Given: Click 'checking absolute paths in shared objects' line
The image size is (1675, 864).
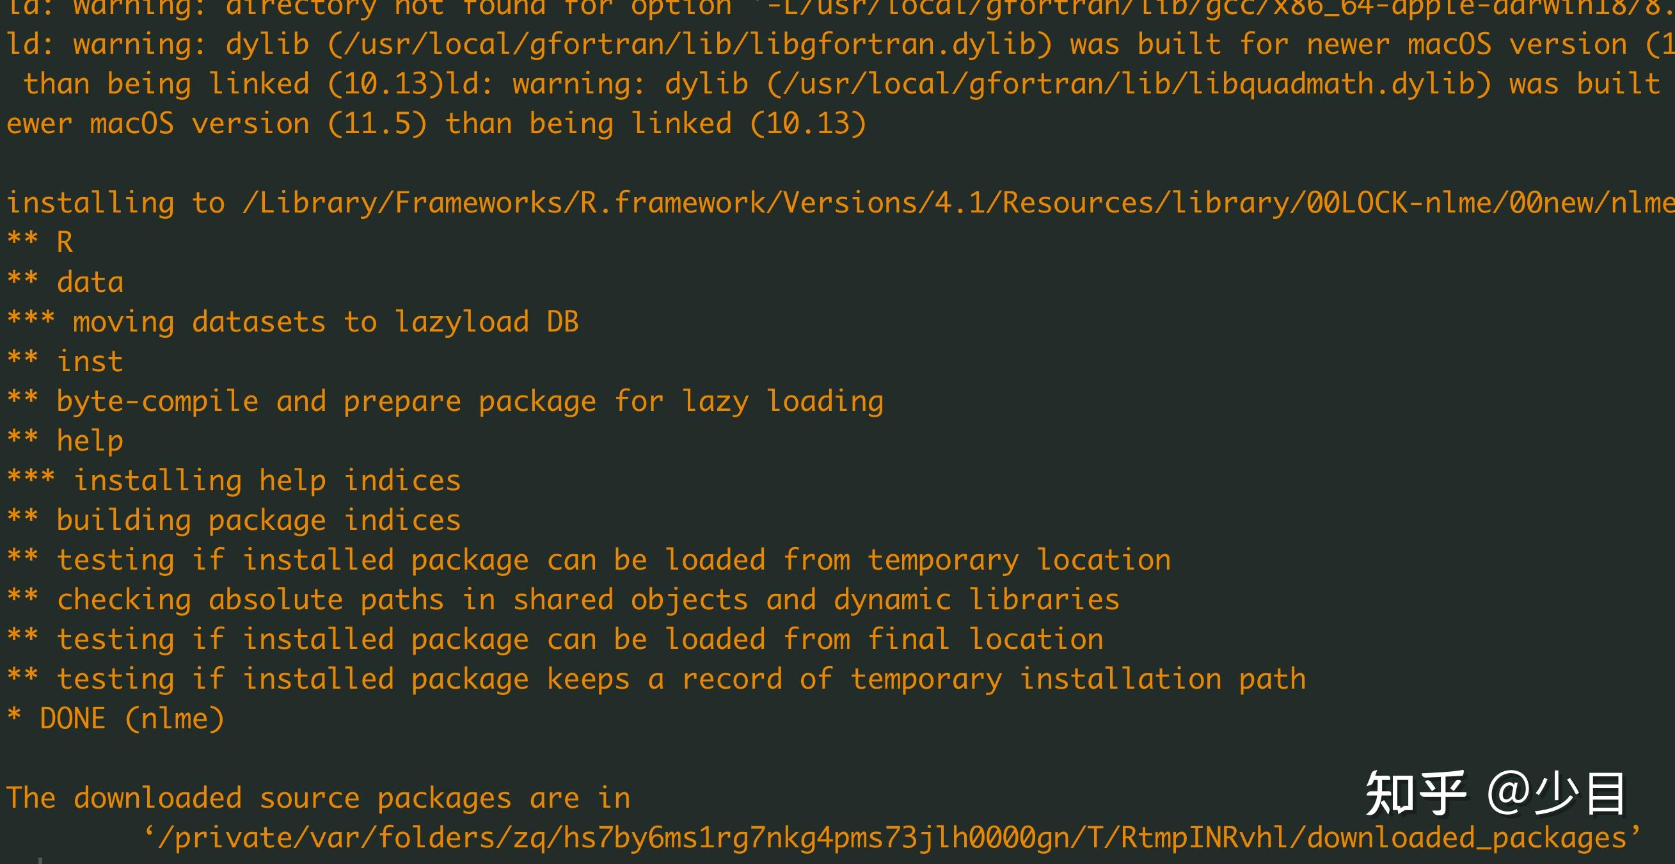Looking at the screenshot, I should (563, 600).
